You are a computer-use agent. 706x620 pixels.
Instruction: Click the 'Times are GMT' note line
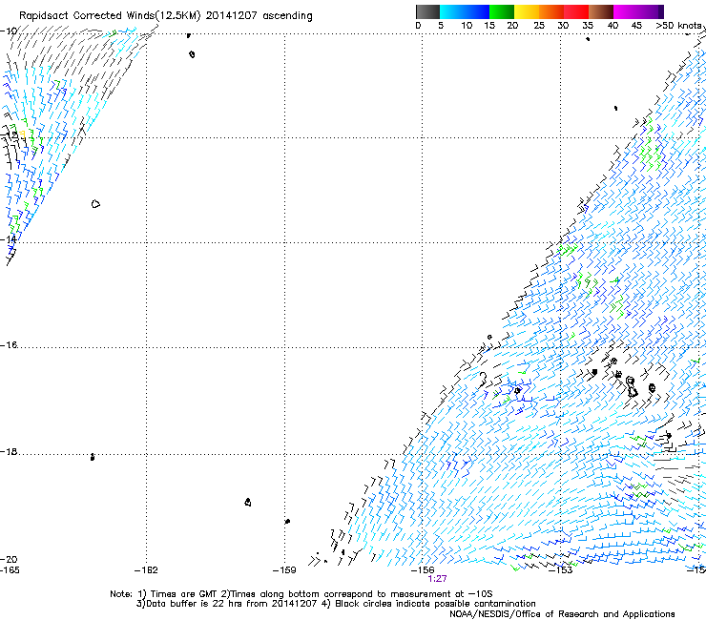coord(301,594)
